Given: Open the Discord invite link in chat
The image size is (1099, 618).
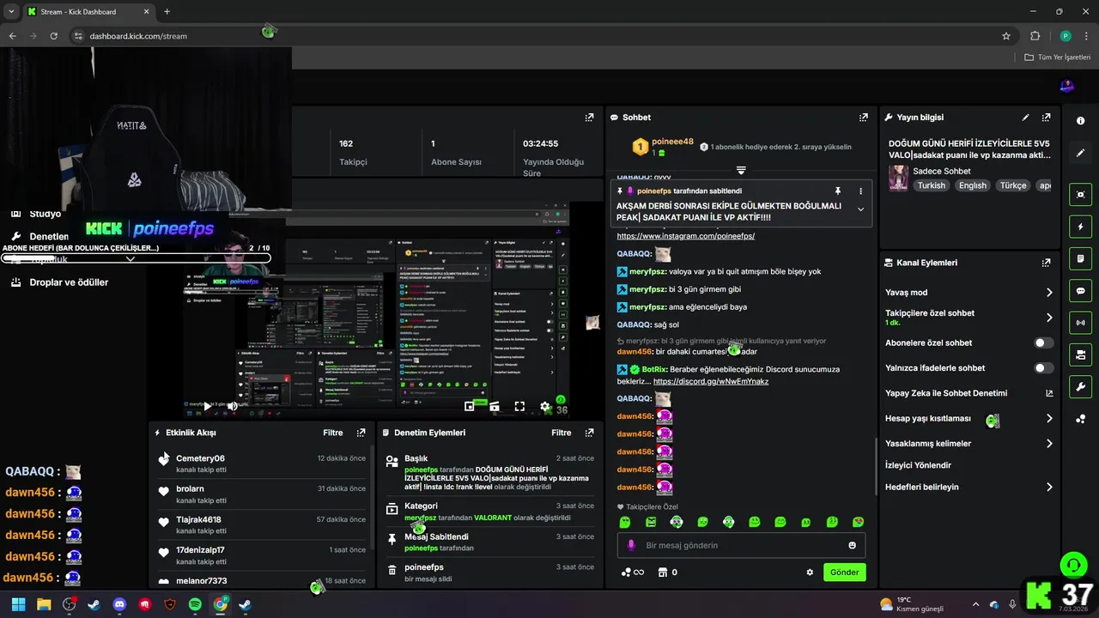Looking at the screenshot, I should pos(710,381).
